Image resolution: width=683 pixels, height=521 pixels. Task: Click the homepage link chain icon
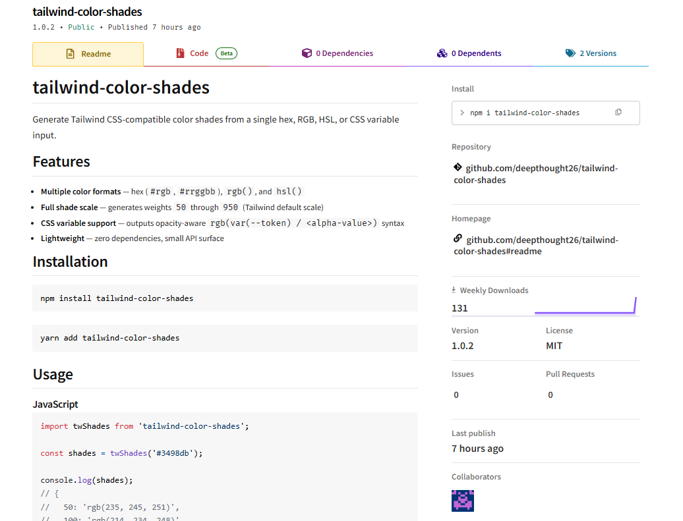coord(458,238)
